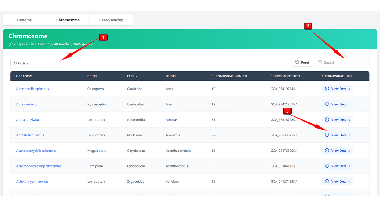Click the info icon in Abax parallelepipedus row
The image size is (383, 215).
327,89
